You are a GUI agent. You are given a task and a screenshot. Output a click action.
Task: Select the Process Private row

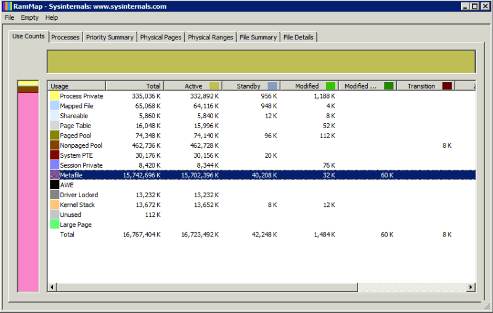coord(261,96)
